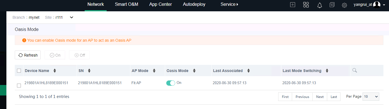Open the Service menu
Viewport: 389px width, 109px height.
pos(229,4)
